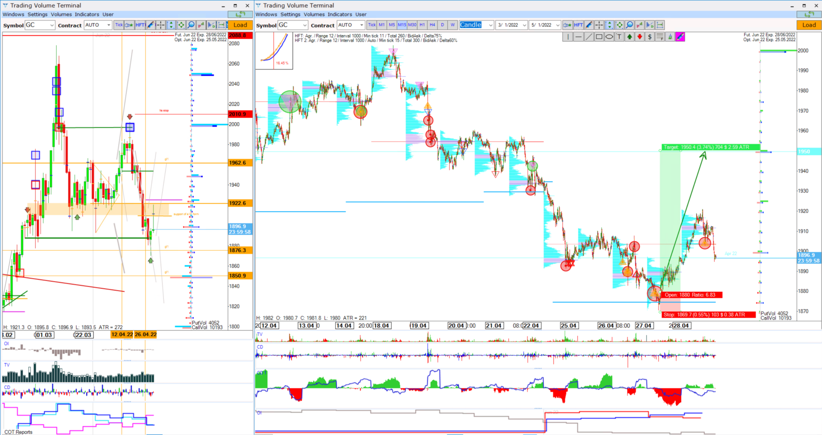The height and width of the screenshot is (435, 822).
Task: Toggle the drawing pencil in right window toolbar
Action: (589, 25)
